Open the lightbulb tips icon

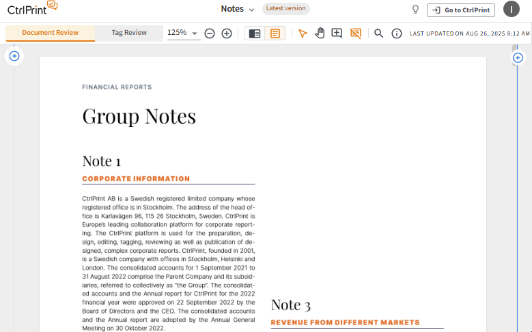coord(415,10)
